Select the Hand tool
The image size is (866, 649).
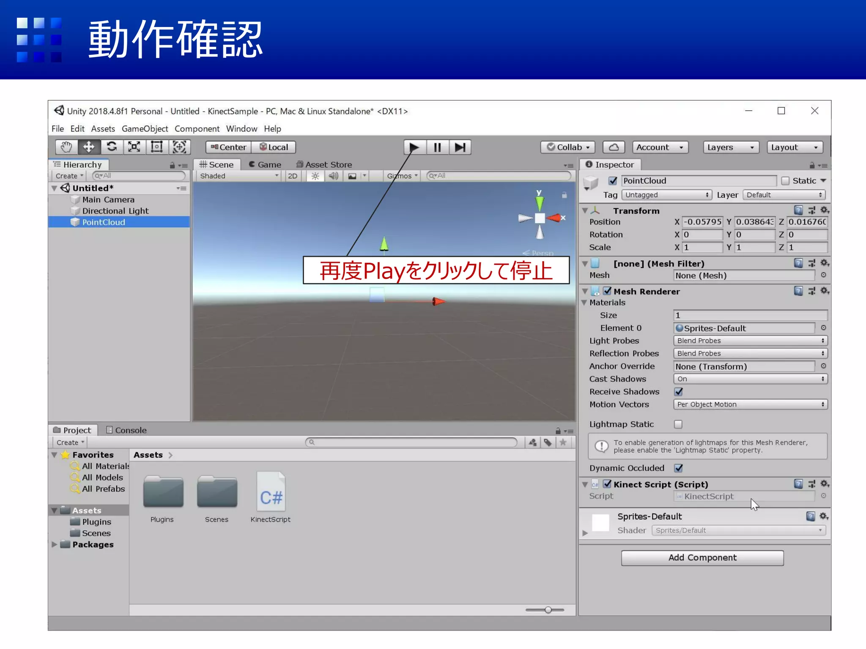66,147
